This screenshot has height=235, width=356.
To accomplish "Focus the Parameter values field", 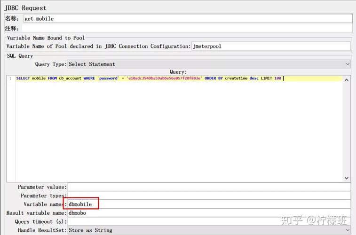I will pos(209,187).
